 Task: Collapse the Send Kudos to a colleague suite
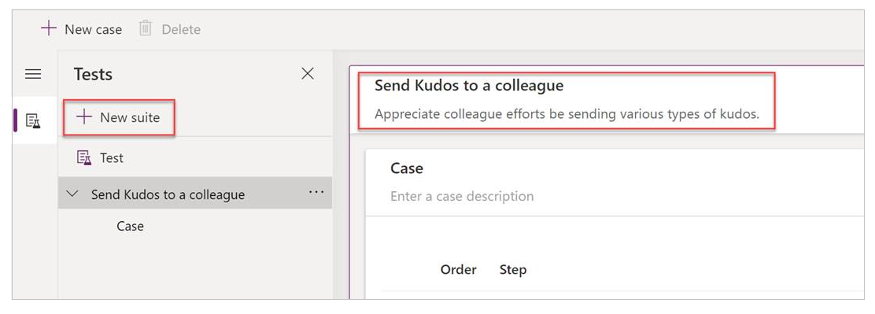click(72, 194)
